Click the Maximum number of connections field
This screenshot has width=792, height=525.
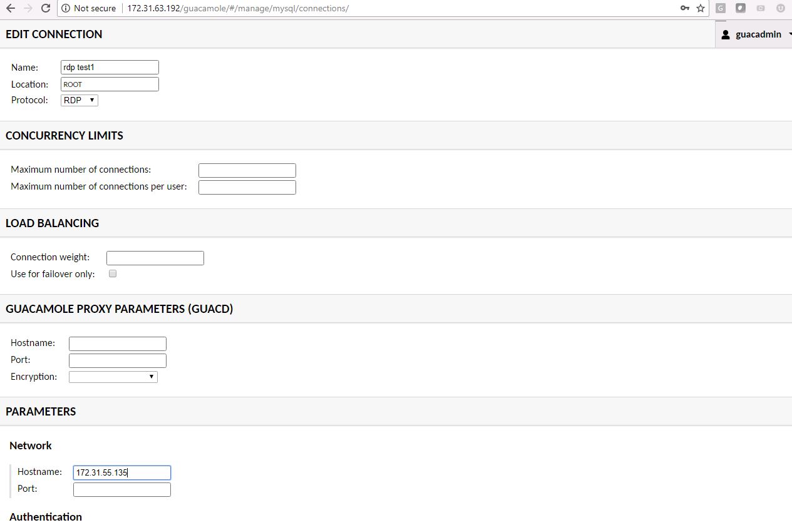[x=247, y=170]
